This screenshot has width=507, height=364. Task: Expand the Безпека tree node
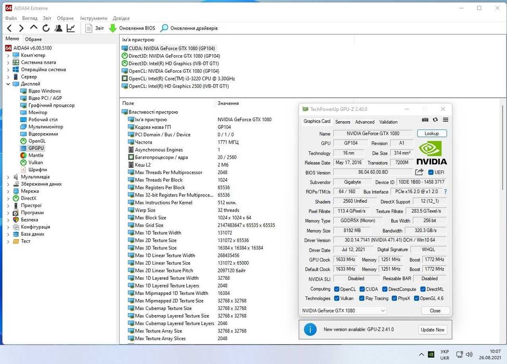[x=8, y=220]
